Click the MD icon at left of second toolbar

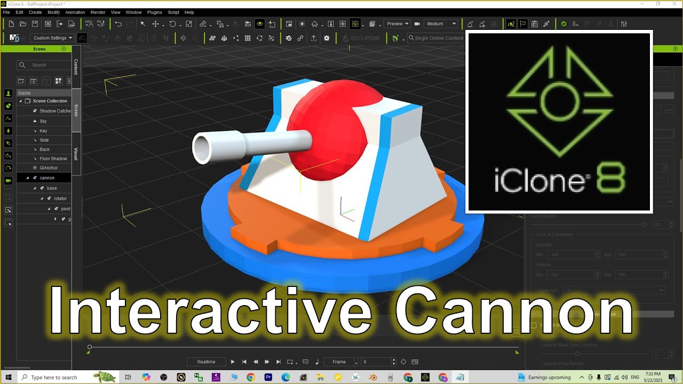pyautogui.click(x=14, y=38)
